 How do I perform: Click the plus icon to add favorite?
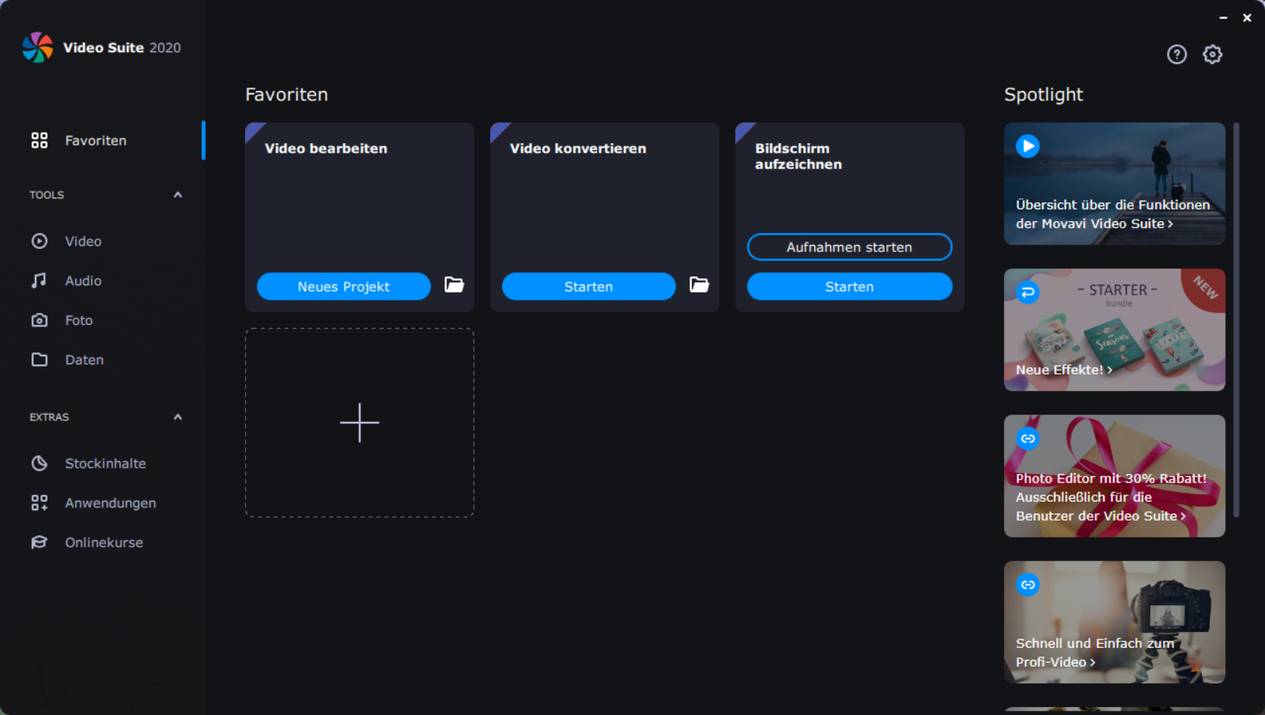[360, 423]
